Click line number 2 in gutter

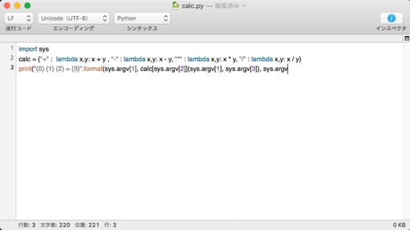tap(12, 58)
